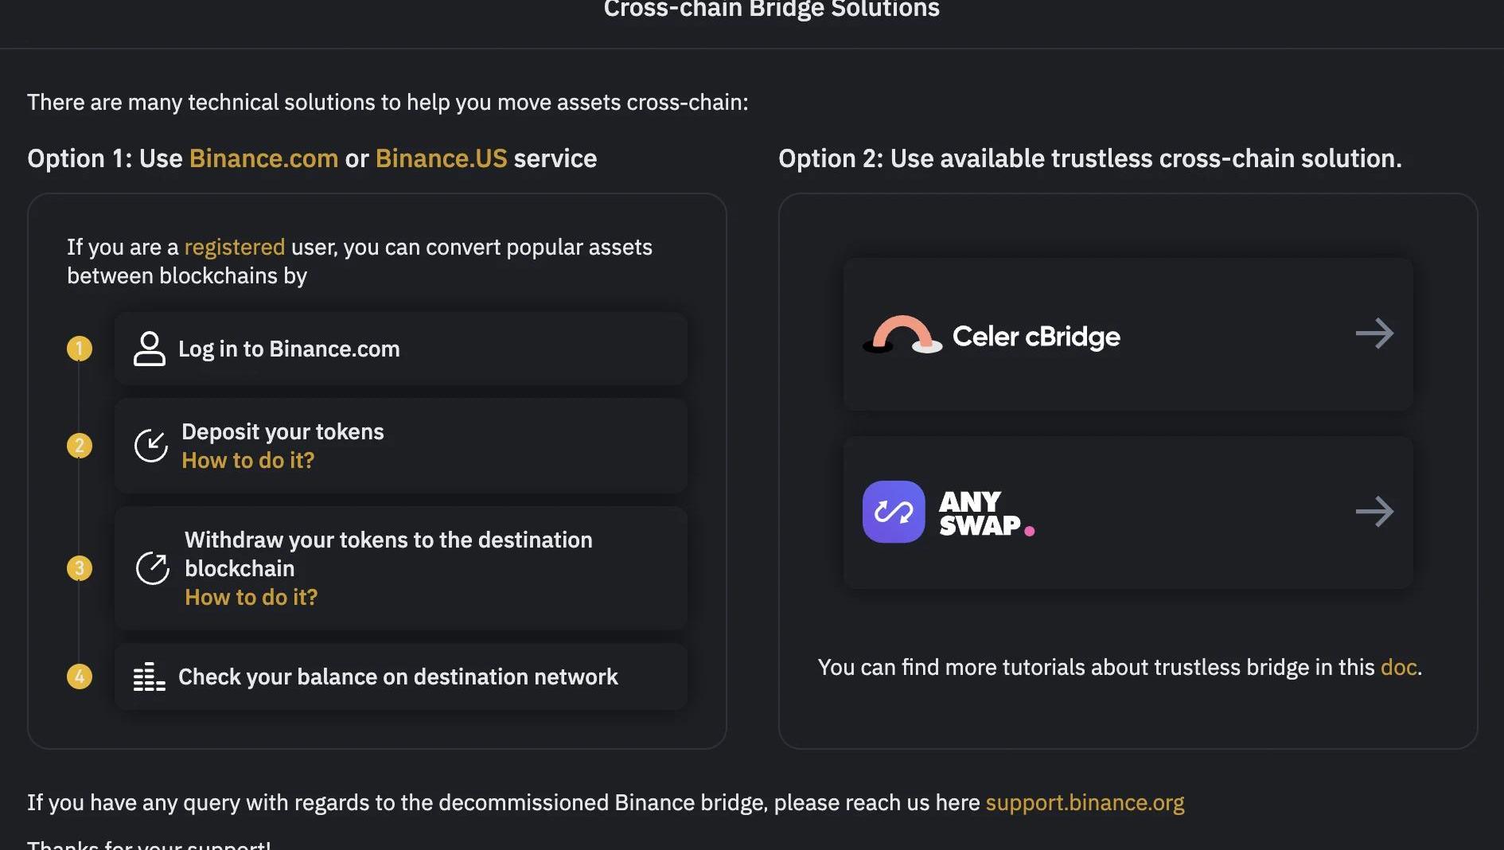
Task: Select the yellow step 1 marker
Action: tap(80, 349)
